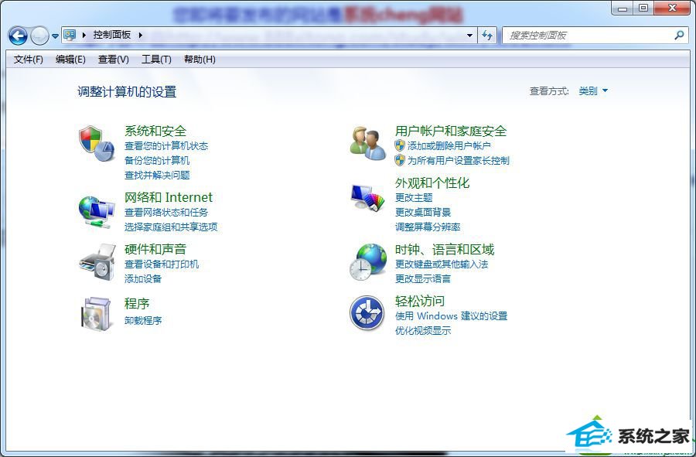Screen dimensions: 696x457
Task: Click 优化视频显示 link
Action: (423, 330)
